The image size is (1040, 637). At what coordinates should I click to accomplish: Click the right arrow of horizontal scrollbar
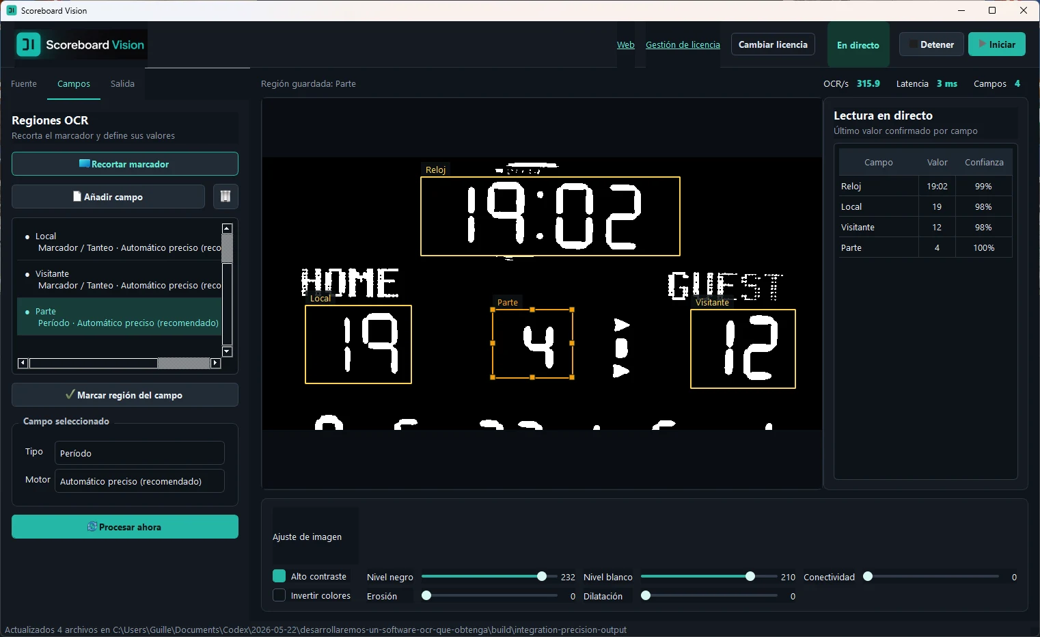(216, 363)
